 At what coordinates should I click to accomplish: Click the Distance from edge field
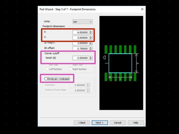coord(78,91)
